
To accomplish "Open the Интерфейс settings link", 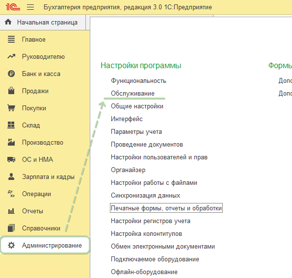I will [x=127, y=119].
